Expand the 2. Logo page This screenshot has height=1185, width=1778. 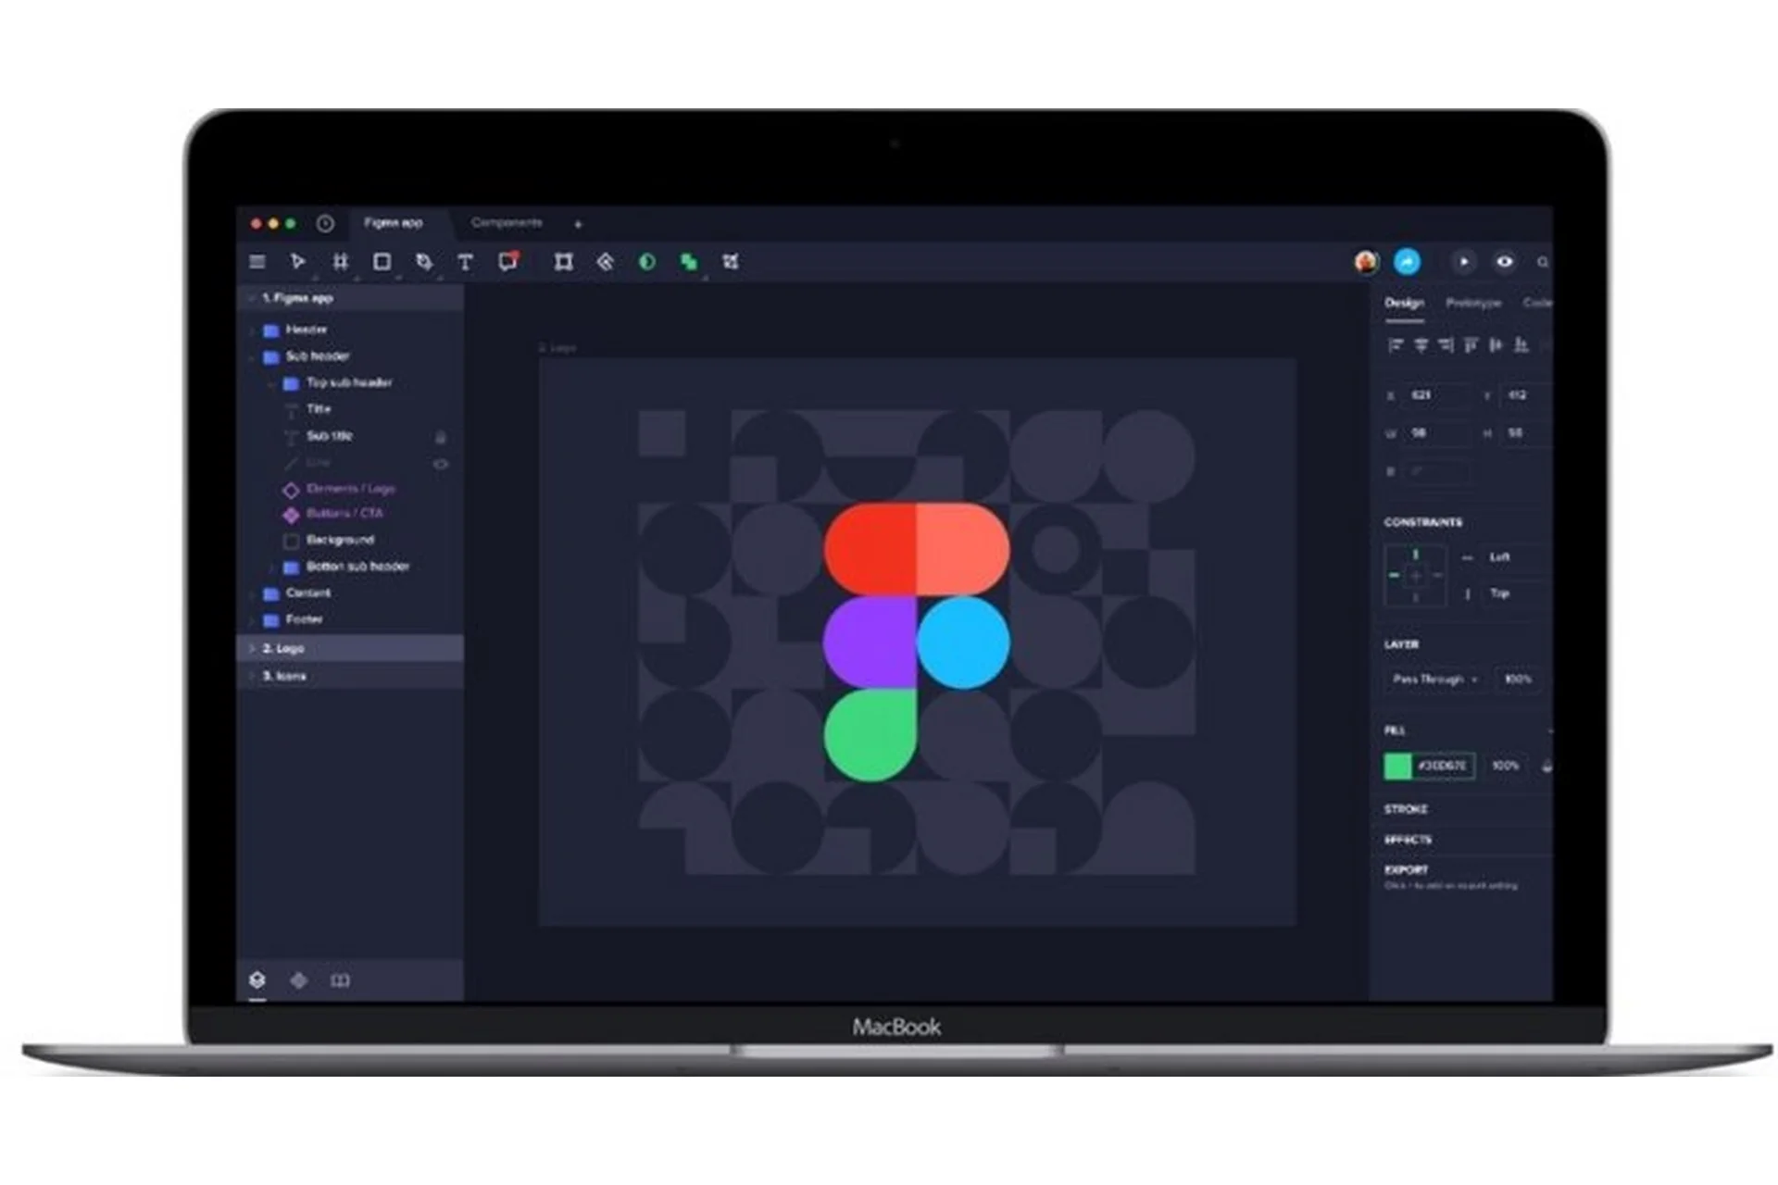coord(252,648)
